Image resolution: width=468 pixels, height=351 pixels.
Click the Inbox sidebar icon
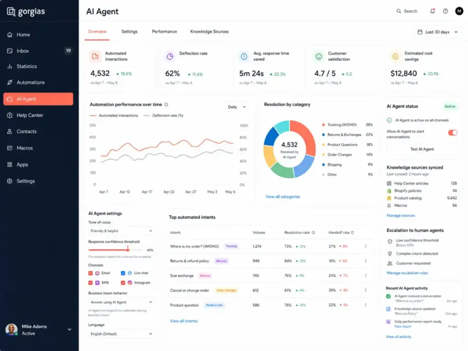(x=10, y=51)
